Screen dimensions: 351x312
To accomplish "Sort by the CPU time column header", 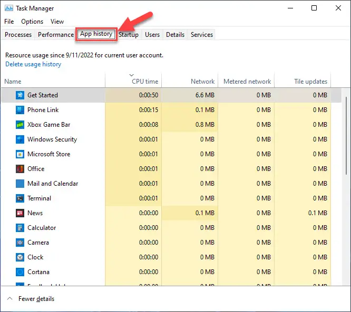I will [144, 82].
